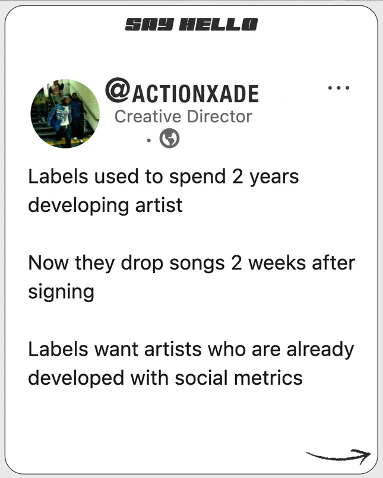Click the word 'signing' in the post
Viewport: 383px width, 478px height.
61,292
